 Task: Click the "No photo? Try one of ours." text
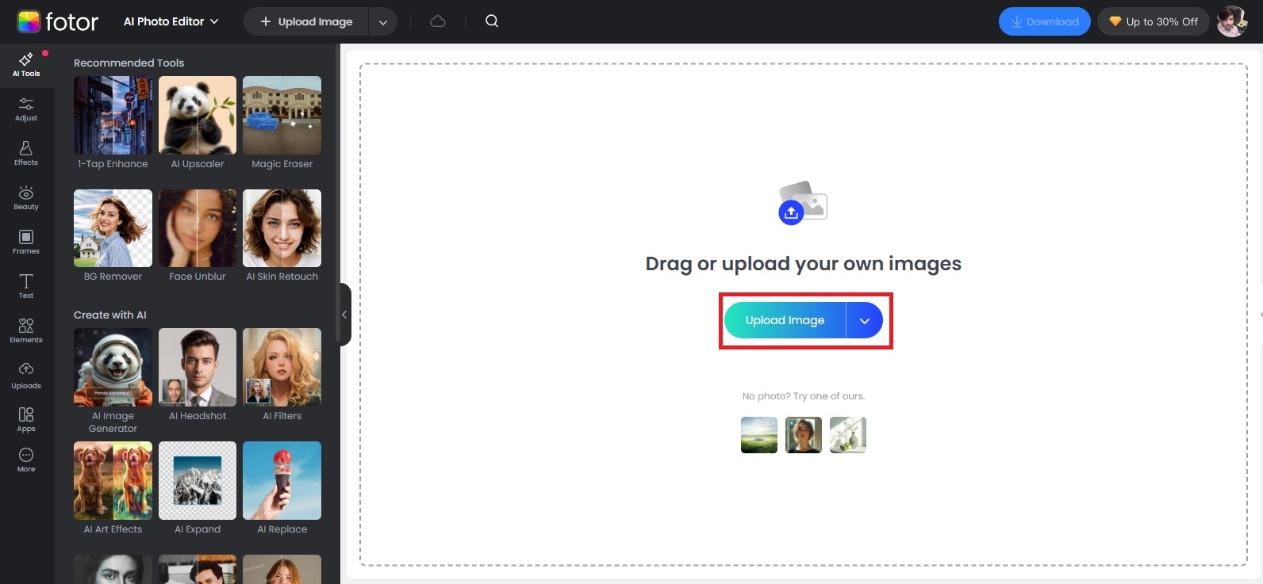pos(804,396)
